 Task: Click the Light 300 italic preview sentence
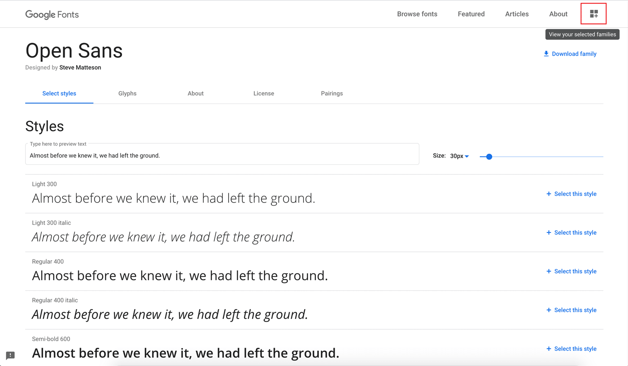point(163,237)
